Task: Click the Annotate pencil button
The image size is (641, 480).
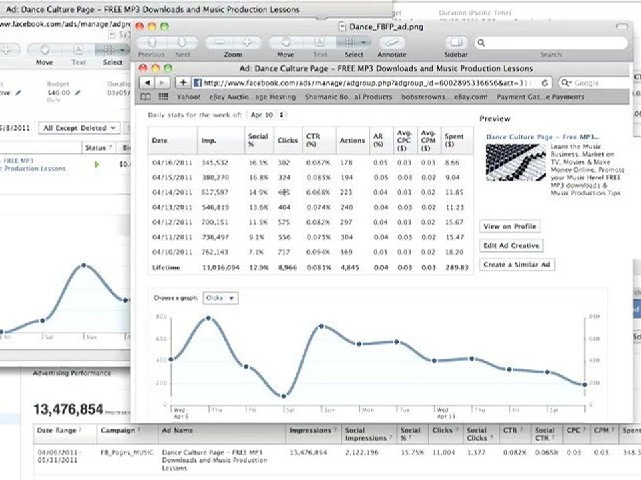Action: [x=392, y=42]
